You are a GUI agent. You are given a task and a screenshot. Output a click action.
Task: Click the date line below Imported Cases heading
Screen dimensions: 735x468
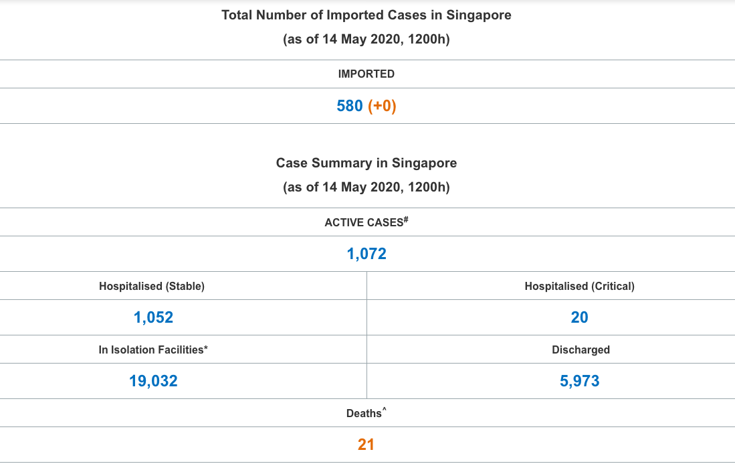366,40
